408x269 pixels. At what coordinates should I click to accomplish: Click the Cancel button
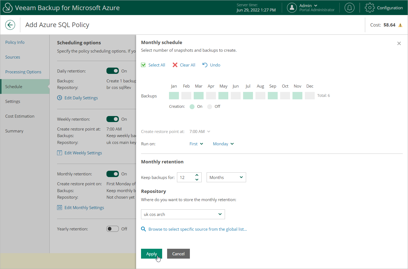[178, 254]
